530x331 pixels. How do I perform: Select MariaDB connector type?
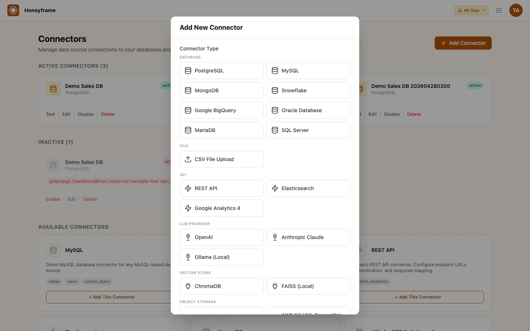pyautogui.click(x=222, y=130)
